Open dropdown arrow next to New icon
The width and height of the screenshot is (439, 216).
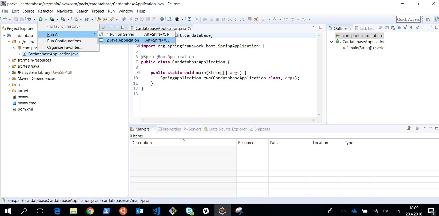click(10, 19)
